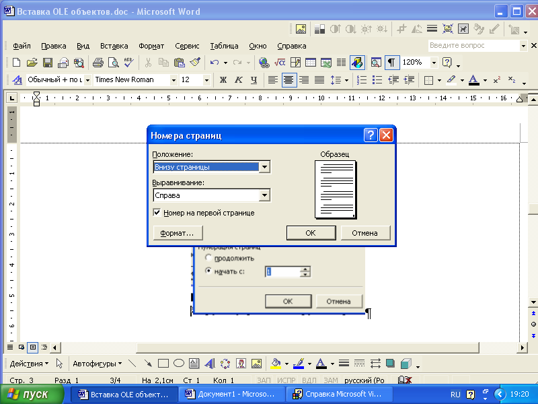
Task: Insert a text box from the drawing toolbar
Action: pyautogui.click(x=194, y=364)
